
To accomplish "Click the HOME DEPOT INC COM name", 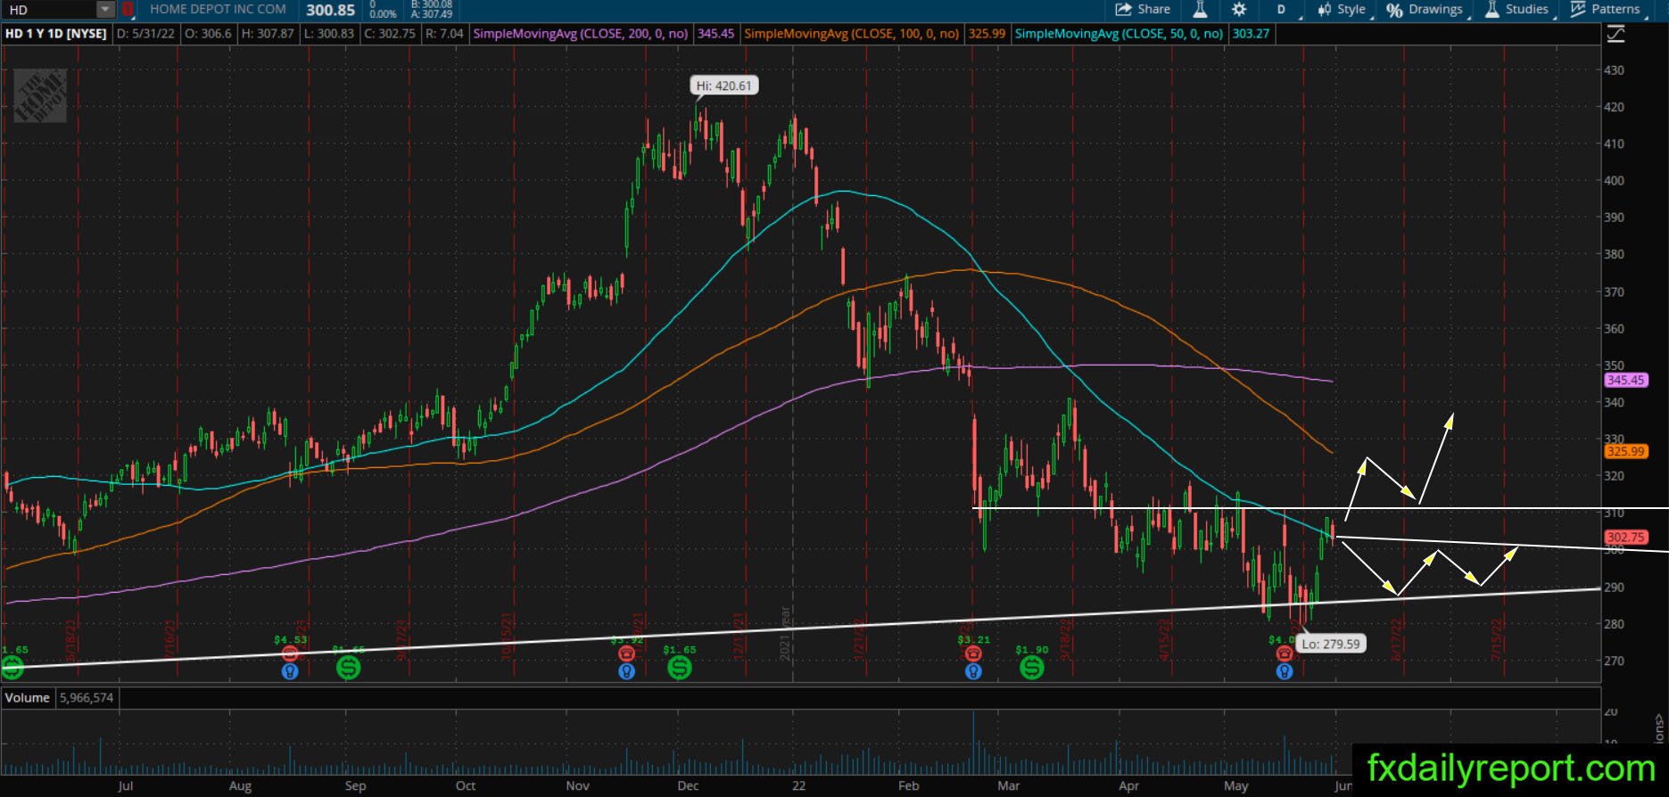I will tap(218, 9).
